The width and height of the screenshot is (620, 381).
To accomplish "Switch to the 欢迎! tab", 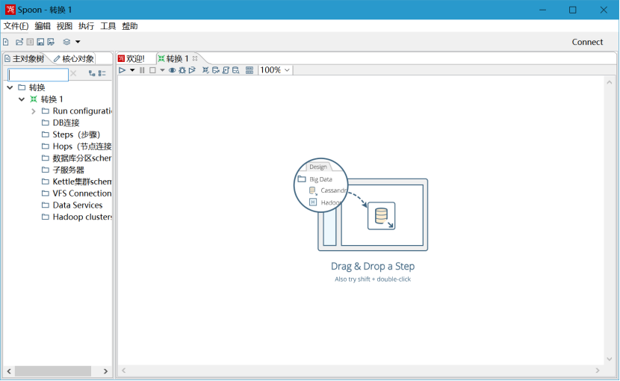I will pyautogui.click(x=131, y=58).
